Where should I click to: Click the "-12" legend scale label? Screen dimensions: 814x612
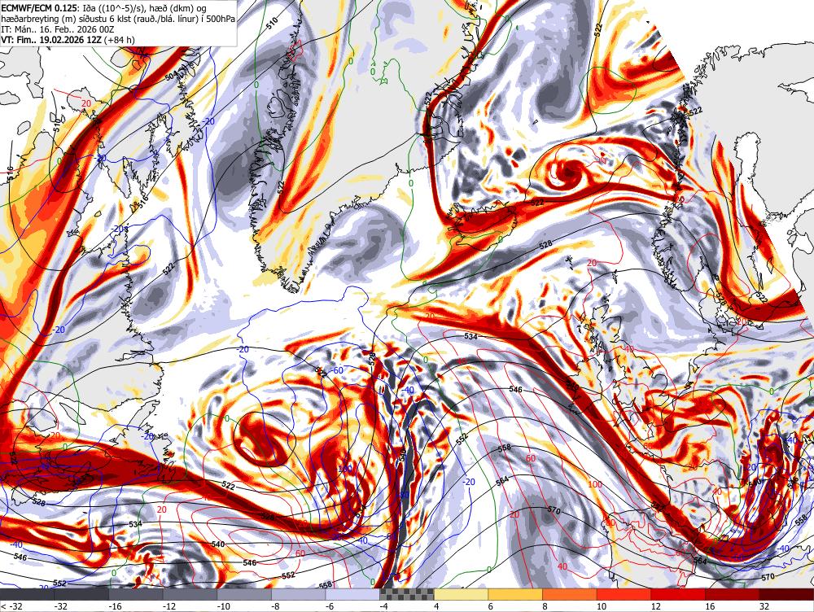tap(168, 606)
